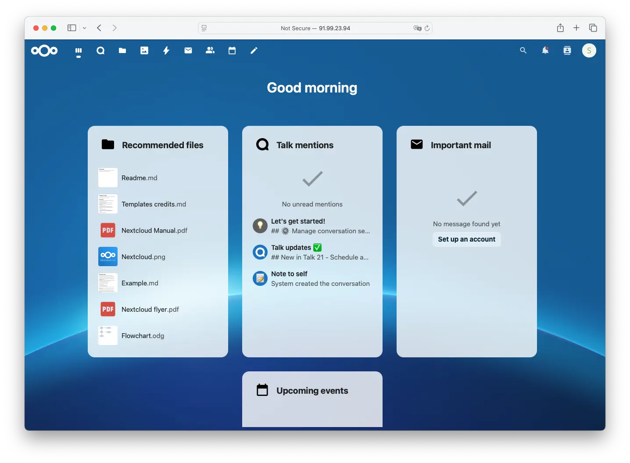
Task: Open the Activity feed
Action: click(x=166, y=50)
